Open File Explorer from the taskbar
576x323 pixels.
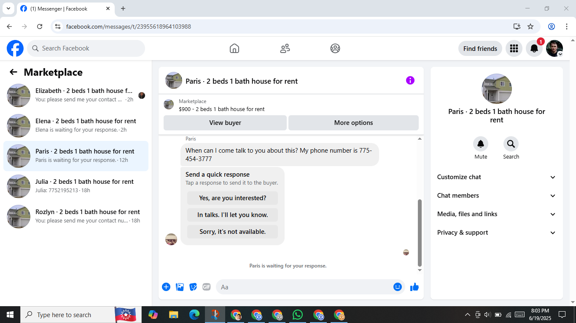tap(173, 315)
